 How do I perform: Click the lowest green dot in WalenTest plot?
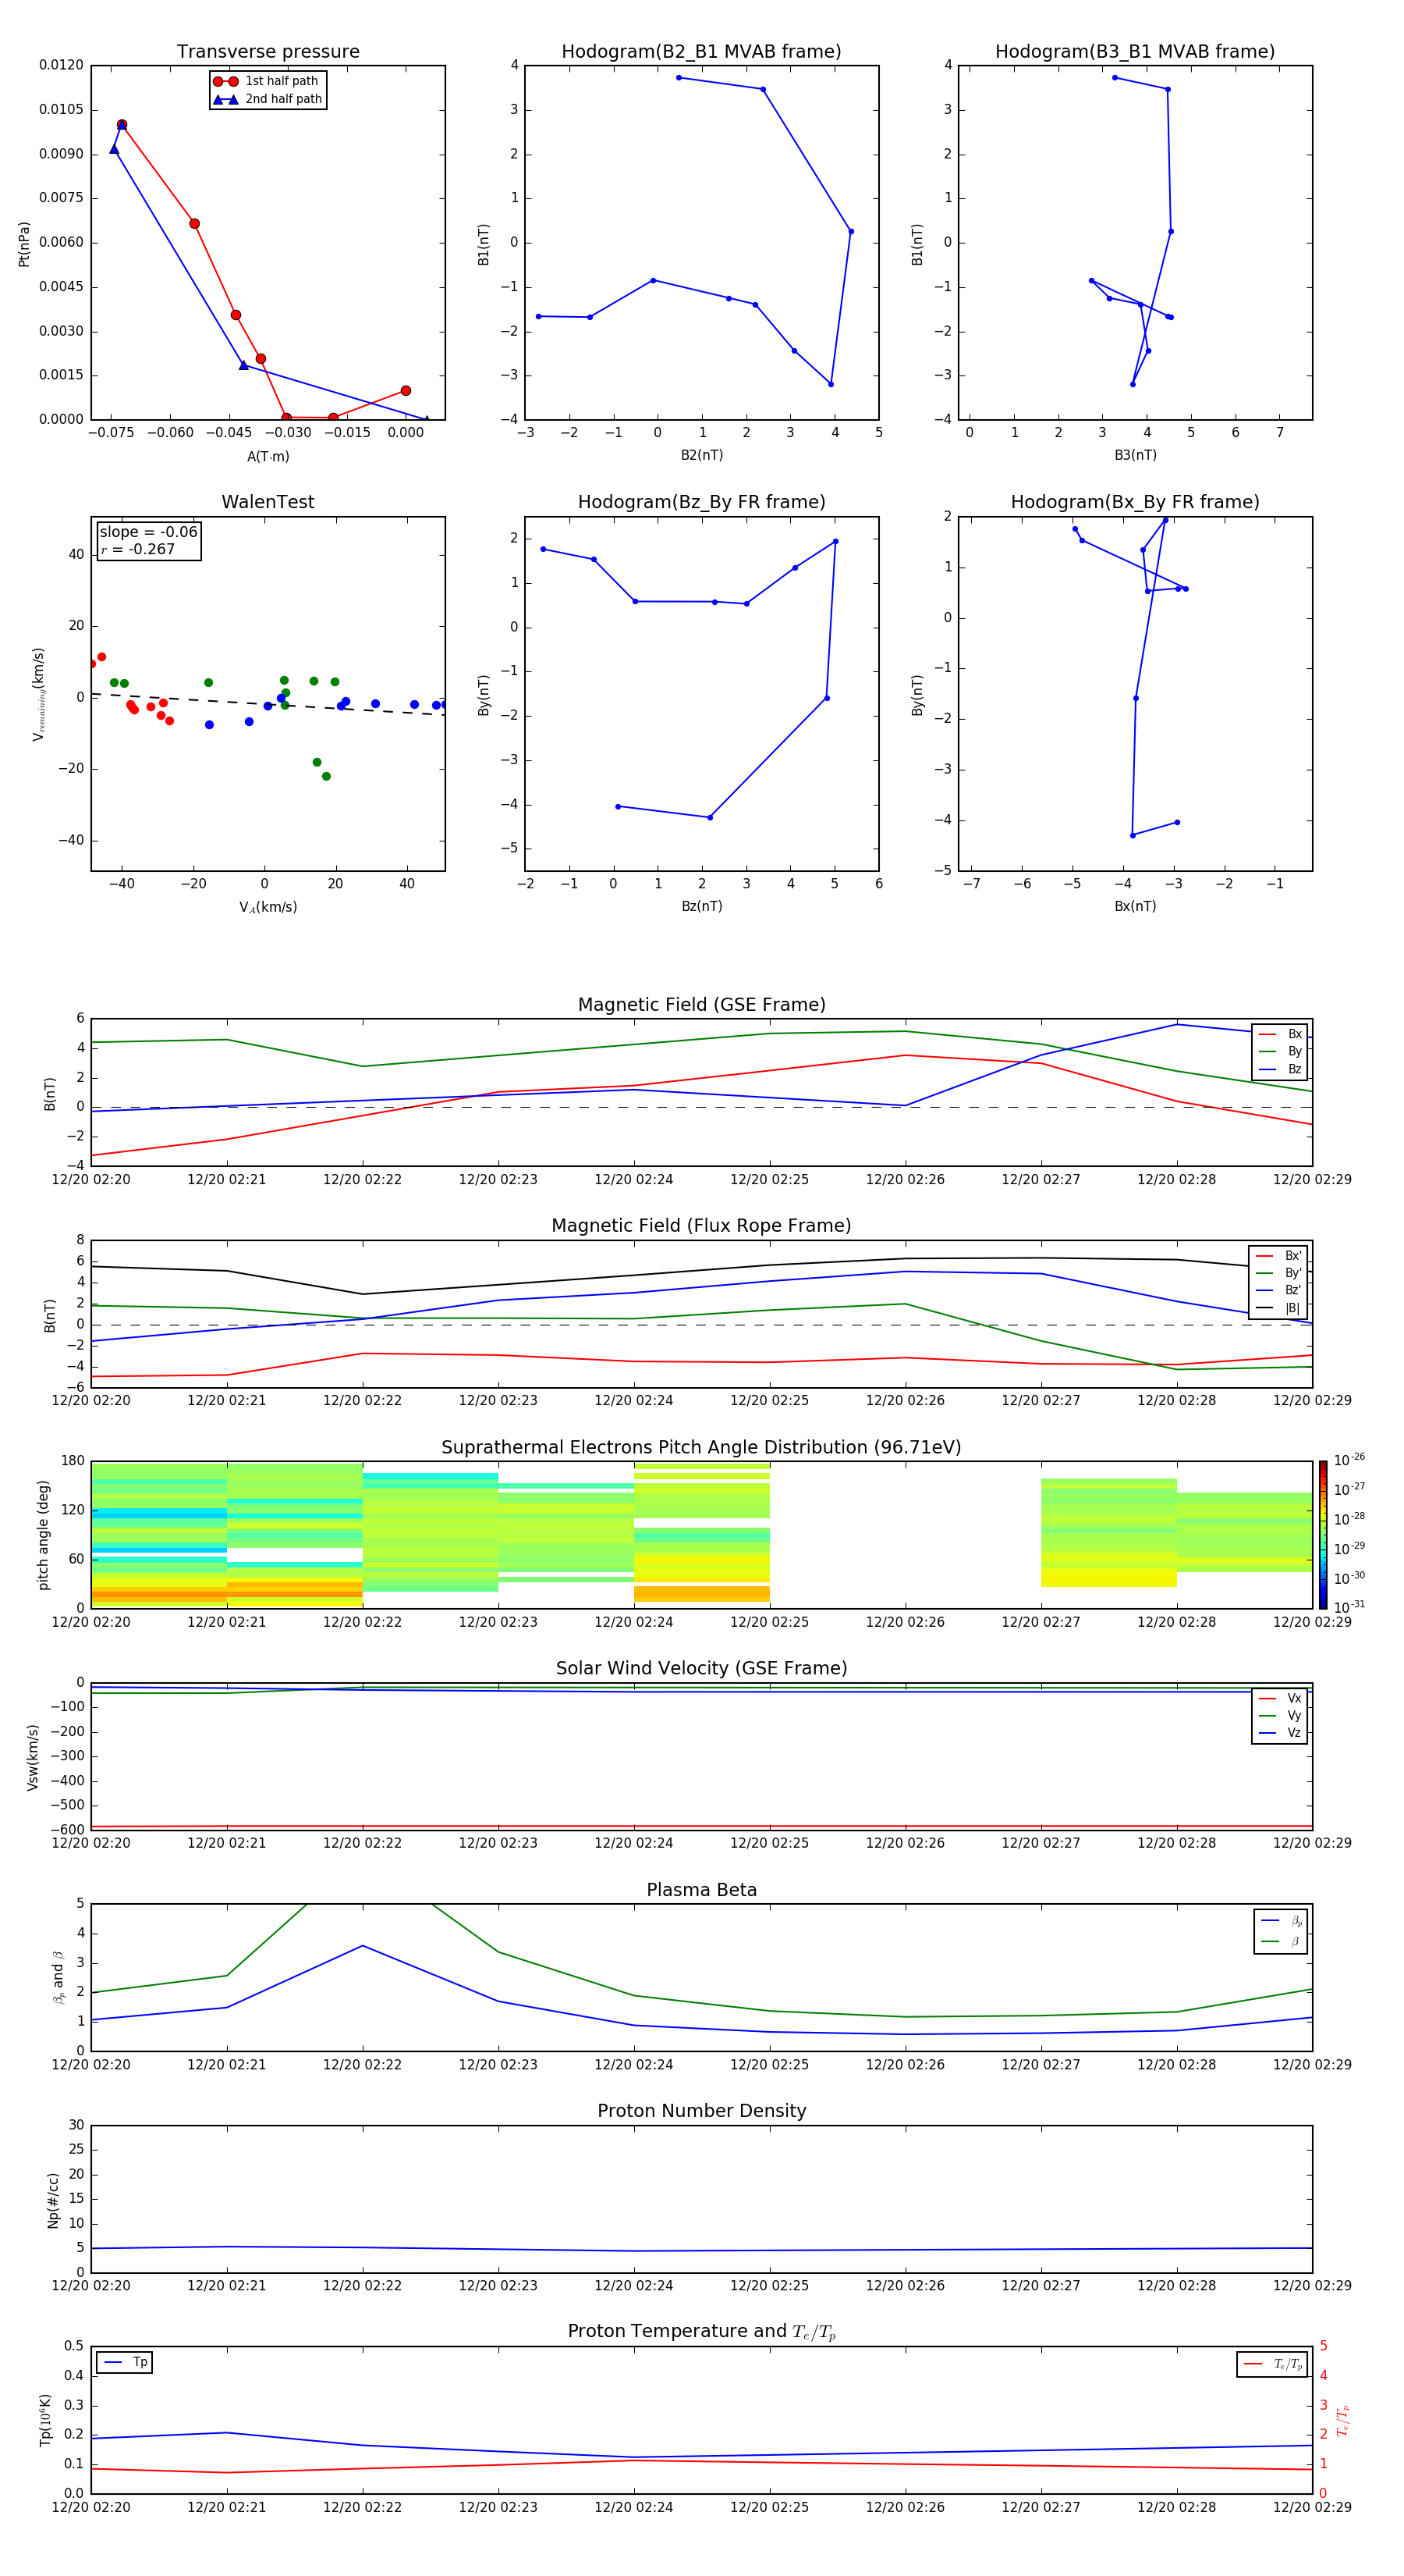click(326, 776)
